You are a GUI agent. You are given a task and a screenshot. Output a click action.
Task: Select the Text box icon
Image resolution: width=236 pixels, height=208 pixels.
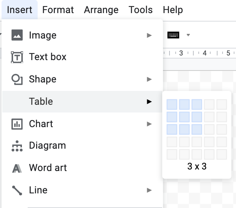17,57
